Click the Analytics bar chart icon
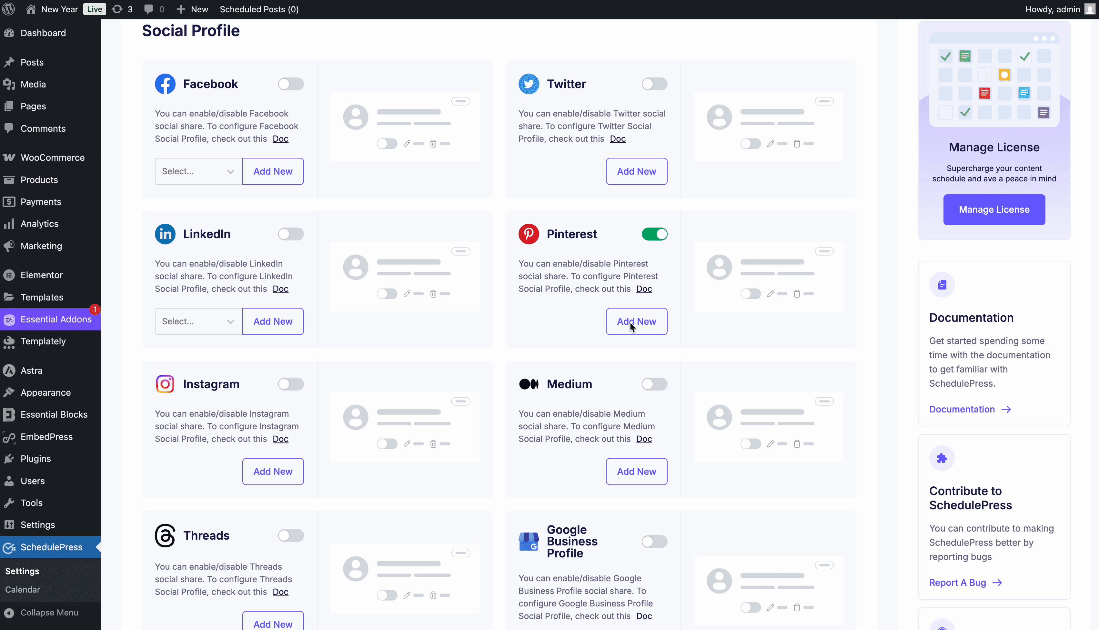Image resolution: width=1099 pixels, height=630 pixels. click(x=9, y=224)
